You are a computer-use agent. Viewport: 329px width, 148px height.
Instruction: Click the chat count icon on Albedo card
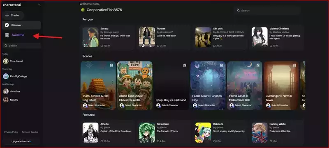(x=102, y=141)
